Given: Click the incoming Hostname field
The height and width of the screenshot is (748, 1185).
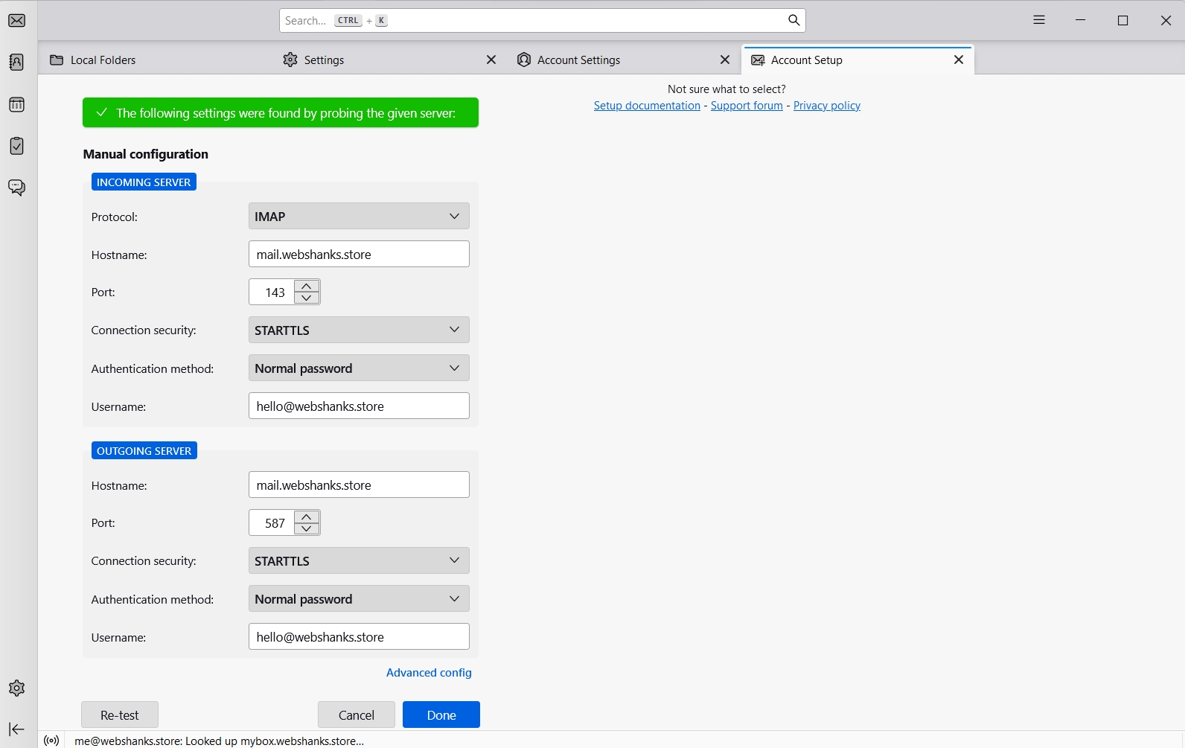Looking at the screenshot, I should coord(358,255).
